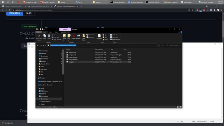This screenshot has height=126, width=224.
Task: Open the New item dropdown
Action: 90,35
